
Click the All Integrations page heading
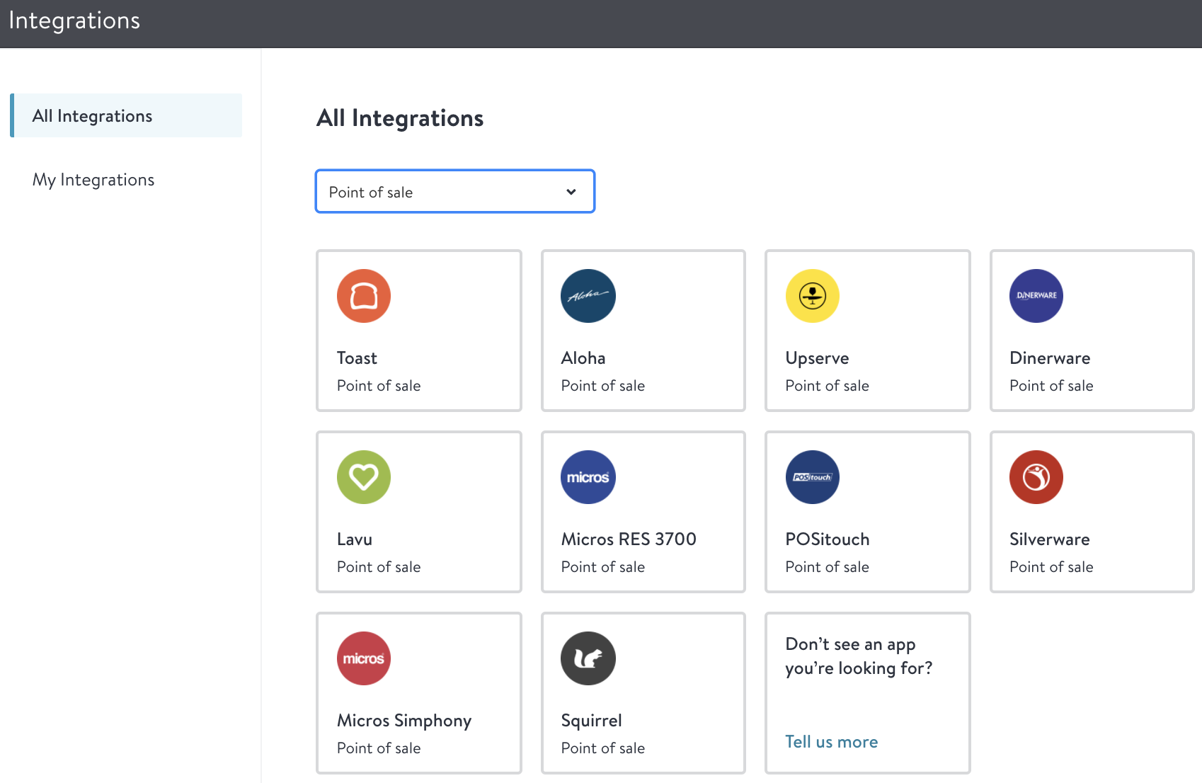tap(400, 118)
